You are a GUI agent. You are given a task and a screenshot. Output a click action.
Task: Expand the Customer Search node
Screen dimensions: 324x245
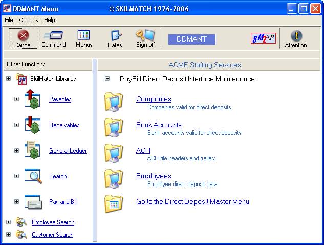pos(8,234)
